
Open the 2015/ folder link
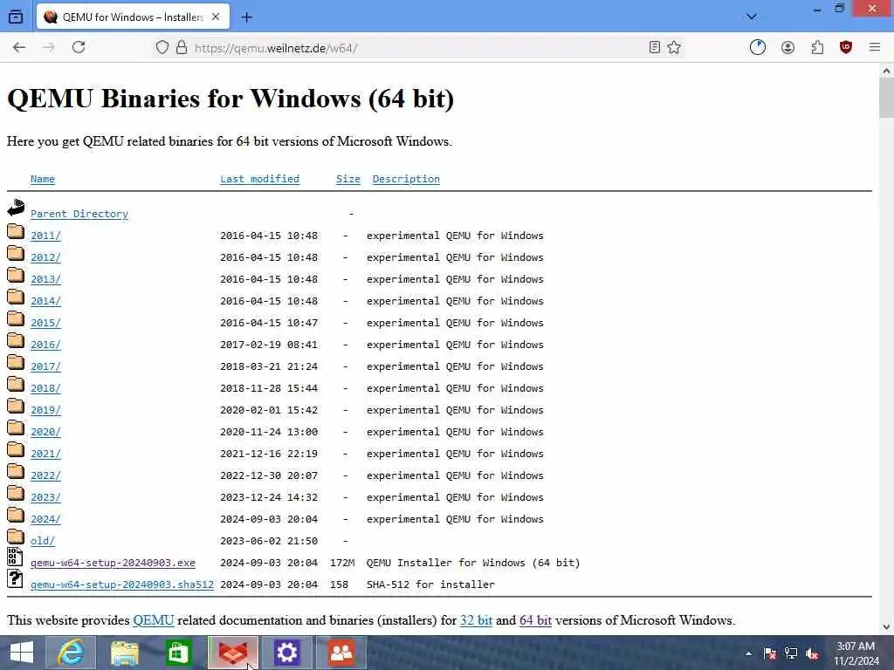click(x=45, y=323)
